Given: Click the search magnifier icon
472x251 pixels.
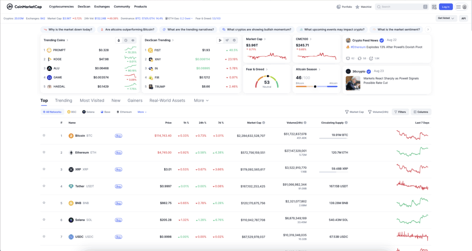Looking at the screenshot, I should 379,6.
